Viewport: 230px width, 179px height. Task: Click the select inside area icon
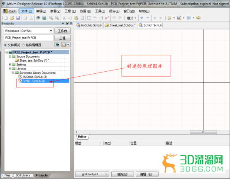coord(89,18)
